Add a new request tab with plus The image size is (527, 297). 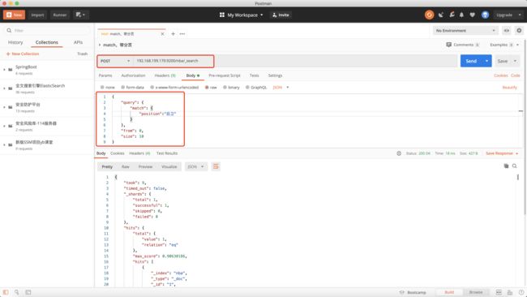pos(173,34)
